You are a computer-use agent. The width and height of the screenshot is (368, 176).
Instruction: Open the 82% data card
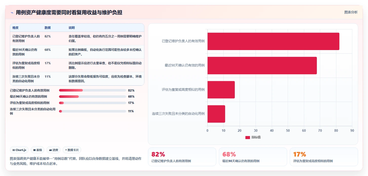tap(182, 157)
